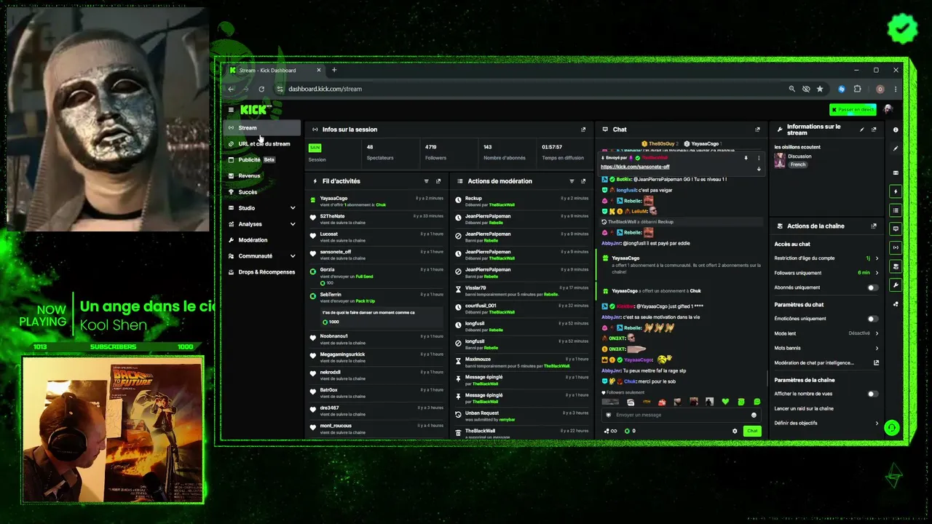932x524 pixels.
Task: Click the browser address bar URL
Action: (325, 89)
